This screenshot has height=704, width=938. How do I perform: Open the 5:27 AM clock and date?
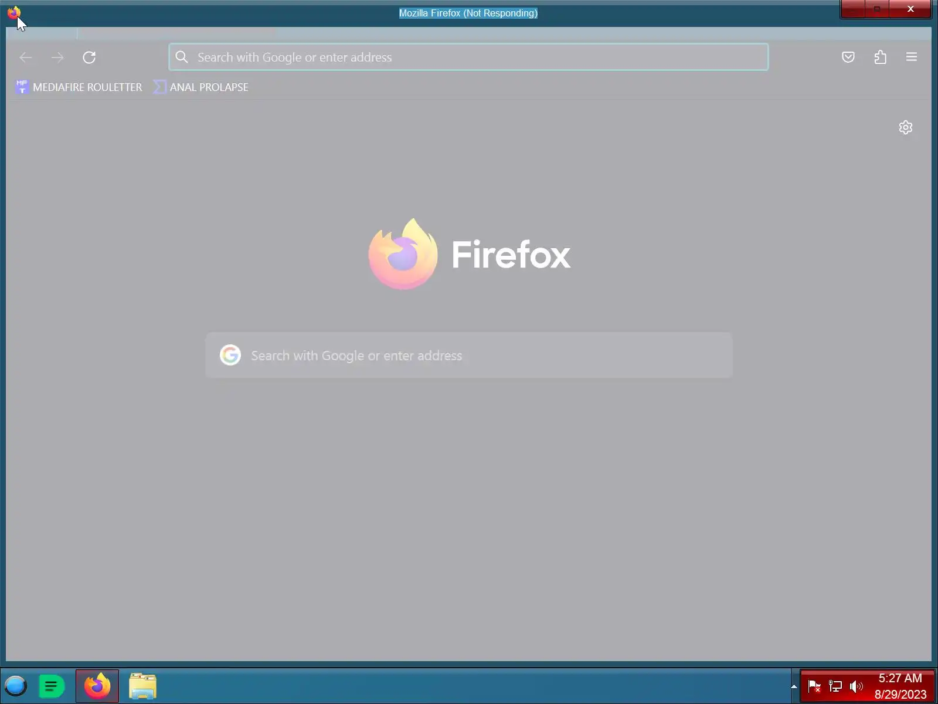click(x=900, y=686)
